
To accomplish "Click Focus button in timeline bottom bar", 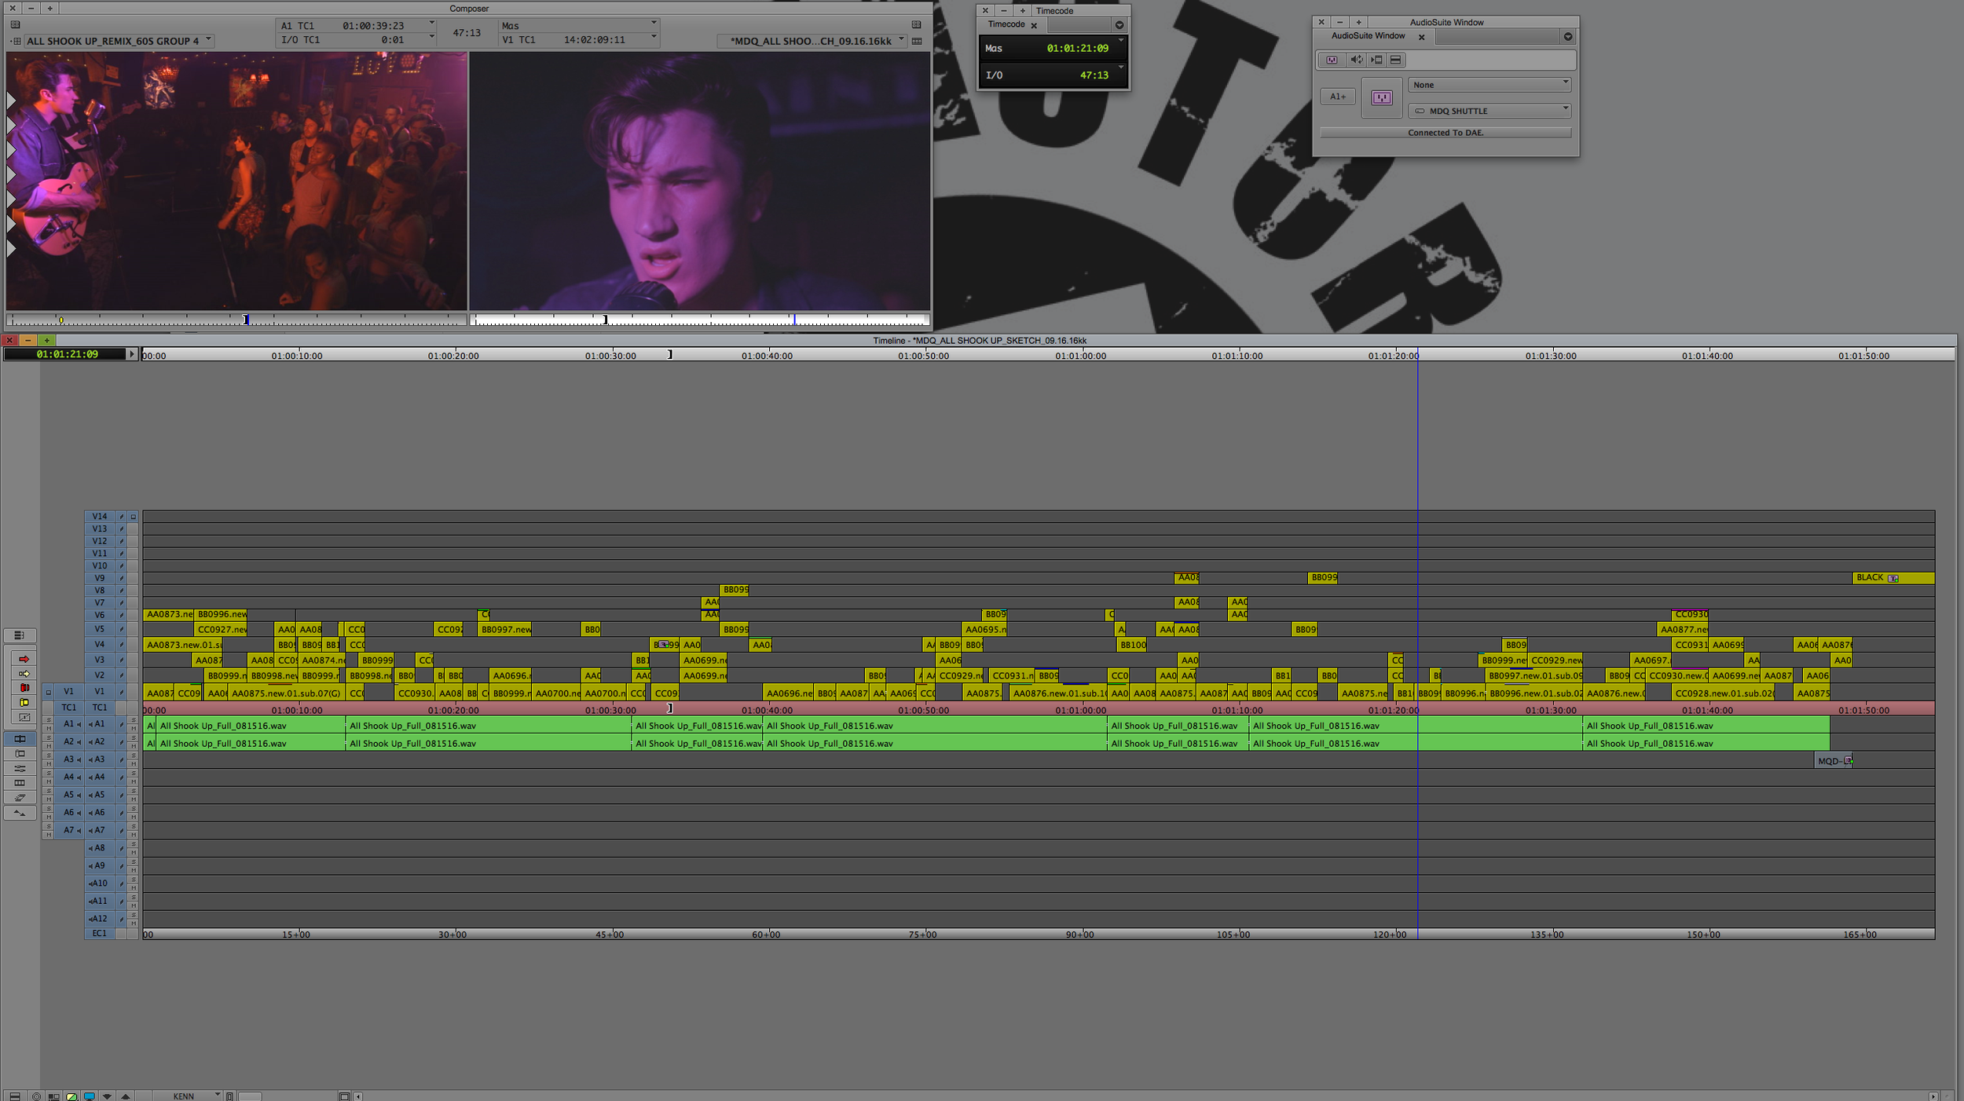I will (36, 1096).
